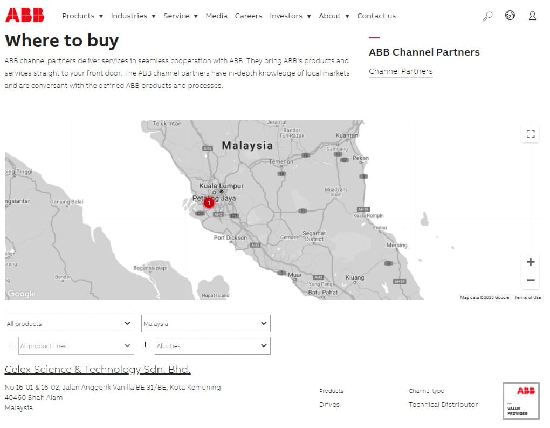
Task: Open the search magnifier icon
Action: [x=487, y=16]
